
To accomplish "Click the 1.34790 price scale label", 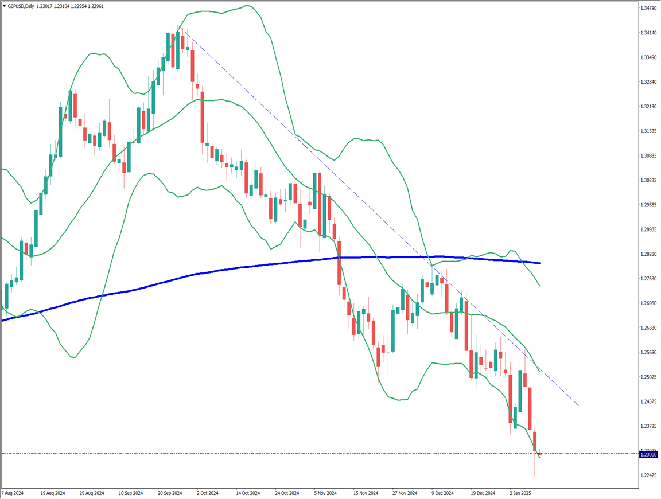I will [649, 9].
